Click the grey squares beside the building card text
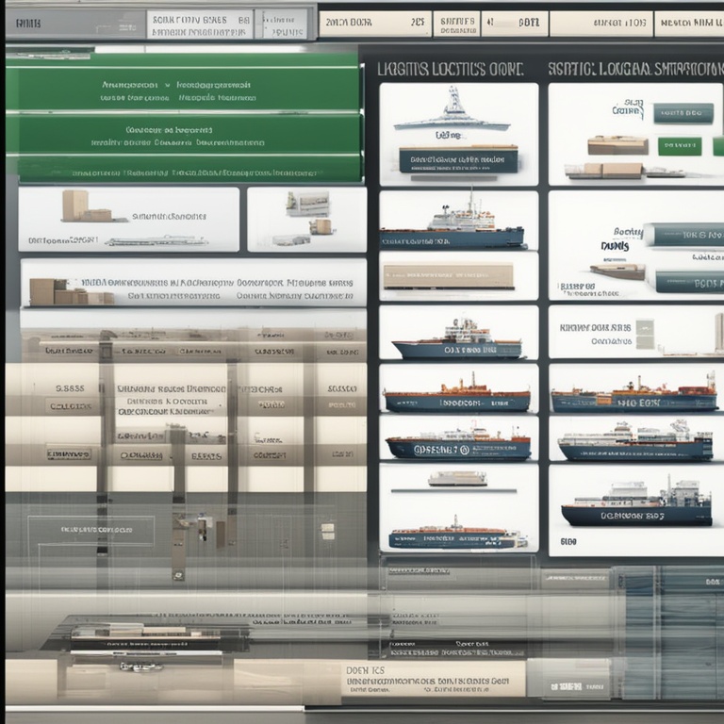Image resolution: width=724 pixels, height=724 pixels. coord(645,335)
